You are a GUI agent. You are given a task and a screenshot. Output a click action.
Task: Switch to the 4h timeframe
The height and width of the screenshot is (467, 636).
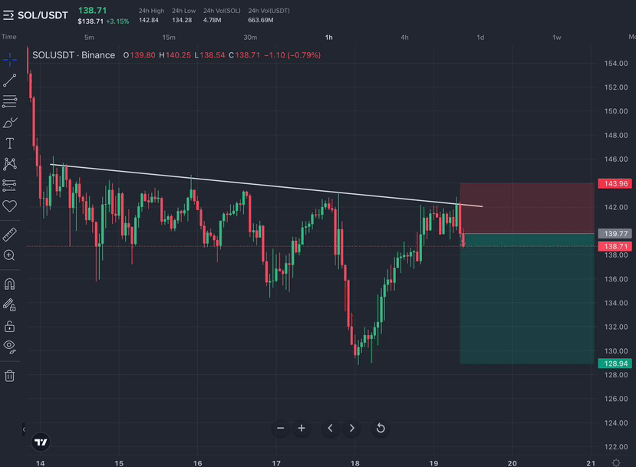(x=405, y=38)
